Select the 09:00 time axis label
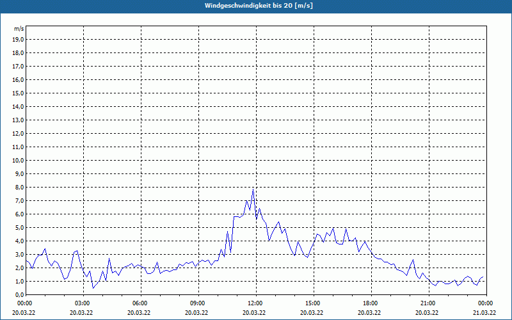This screenshot has width=512, height=320. click(196, 303)
